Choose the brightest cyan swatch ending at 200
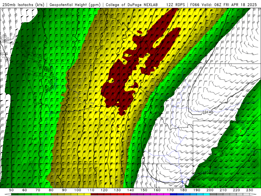 click(x=207, y=194)
